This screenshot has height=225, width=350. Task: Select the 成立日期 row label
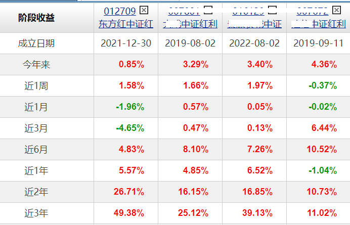36,43
